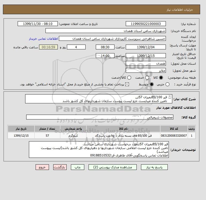This screenshot has height=200, width=206.
Task: Click the request creator field حسین شاهرخی
Action: [x=112, y=39]
